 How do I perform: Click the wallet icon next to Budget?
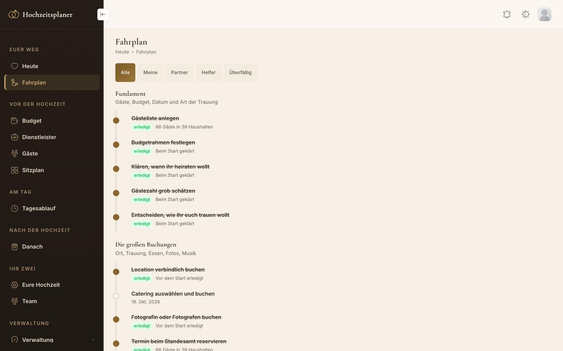[14, 121]
